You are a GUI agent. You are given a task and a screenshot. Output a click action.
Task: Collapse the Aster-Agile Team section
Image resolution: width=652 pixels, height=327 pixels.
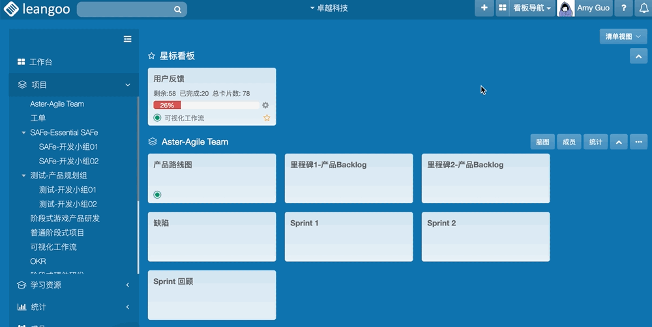(x=619, y=142)
